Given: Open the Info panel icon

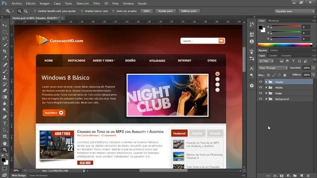Looking at the screenshot, I should [x=252, y=42].
